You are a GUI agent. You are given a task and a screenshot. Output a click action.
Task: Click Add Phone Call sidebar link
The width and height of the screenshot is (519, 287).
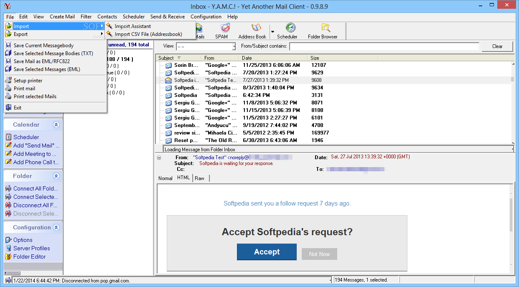point(36,162)
